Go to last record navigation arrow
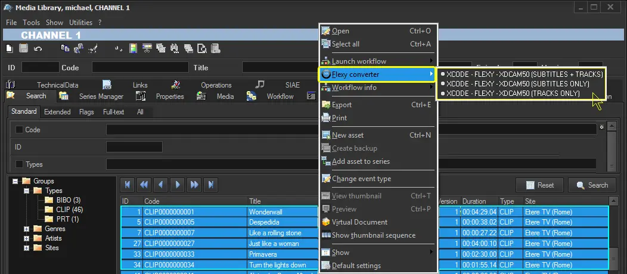627x274 pixels. click(210, 185)
